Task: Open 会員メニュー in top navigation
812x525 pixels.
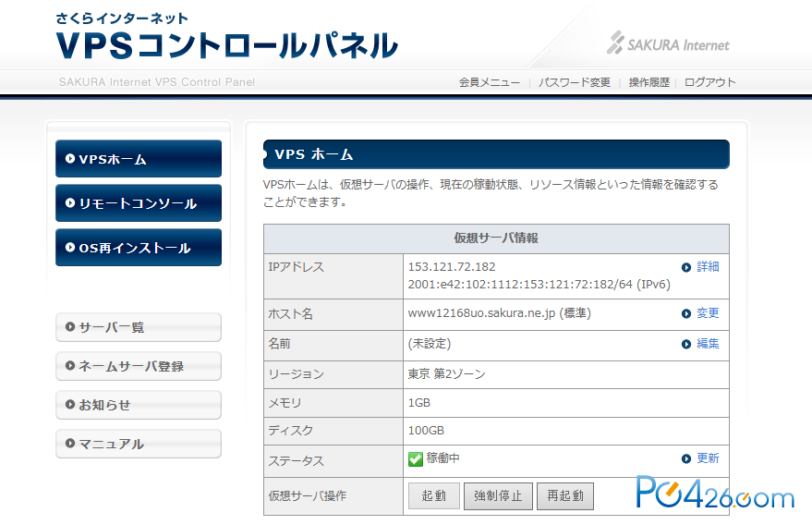Action: [490, 82]
